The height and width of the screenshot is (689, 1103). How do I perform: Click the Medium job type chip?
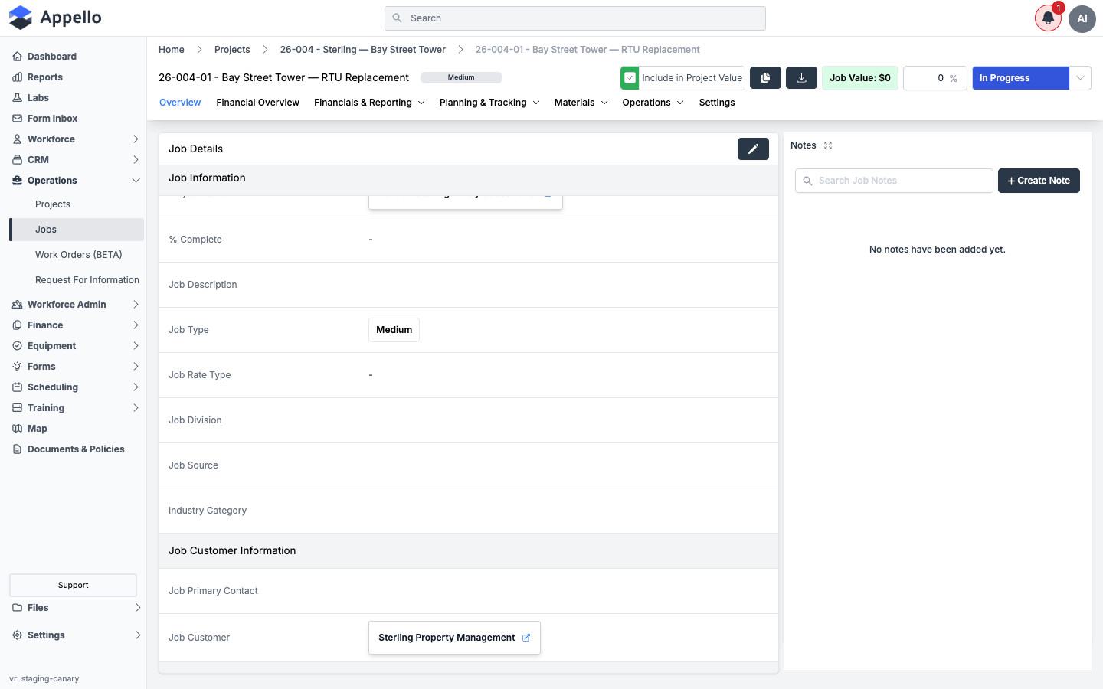[394, 330]
